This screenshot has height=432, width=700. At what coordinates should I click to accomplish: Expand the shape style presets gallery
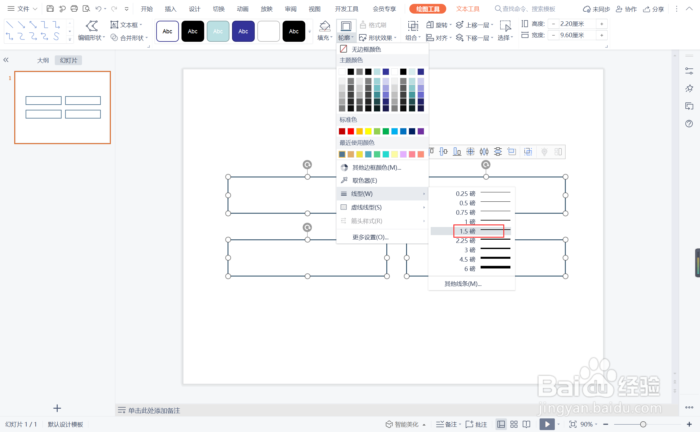coord(310,31)
